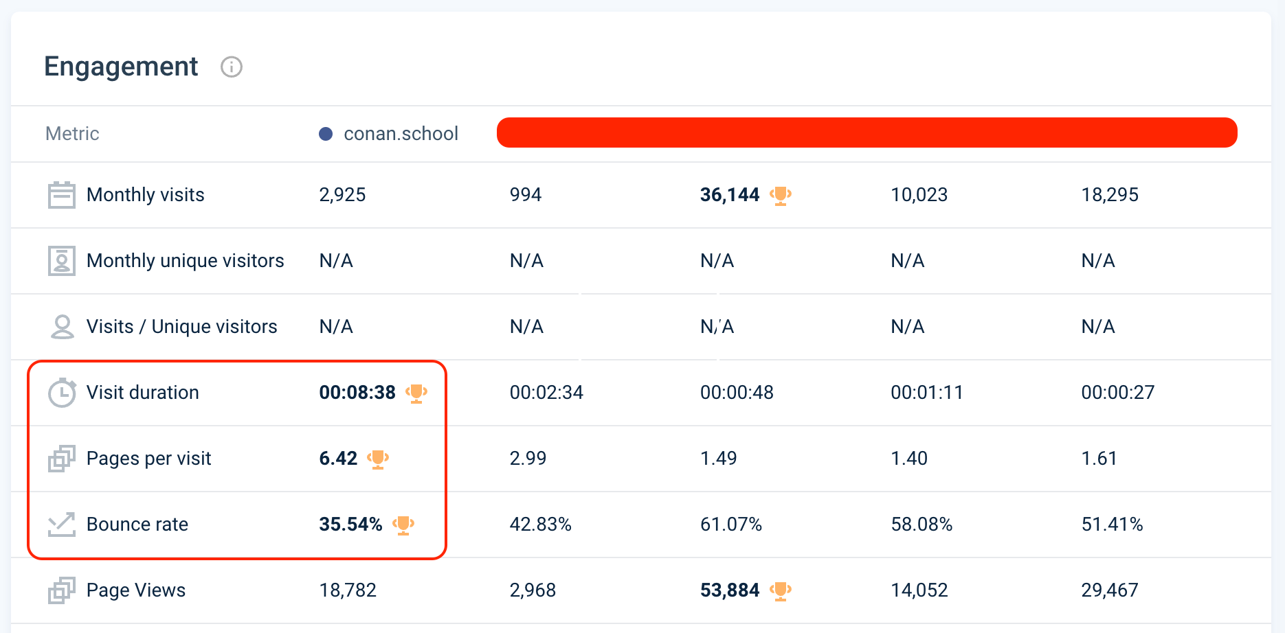Select the 36,144 monthly visits value
Screen dimensions: 1285x633
pyautogui.click(x=730, y=195)
